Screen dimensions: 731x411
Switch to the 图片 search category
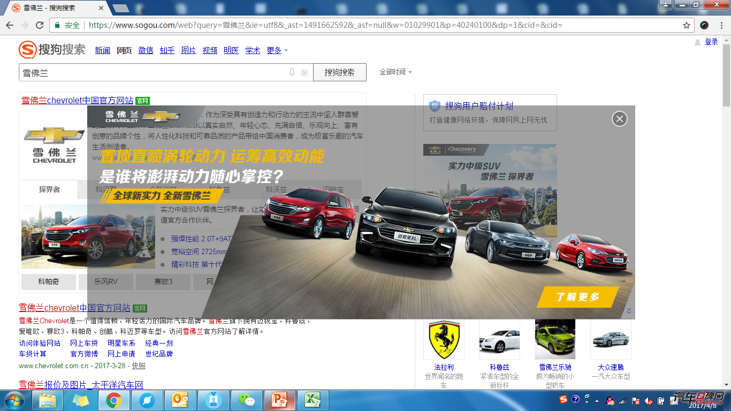point(188,50)
